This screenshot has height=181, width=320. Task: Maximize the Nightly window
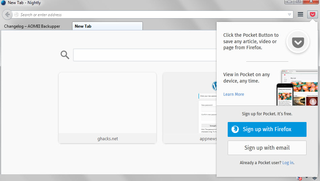tap(298, 2)
